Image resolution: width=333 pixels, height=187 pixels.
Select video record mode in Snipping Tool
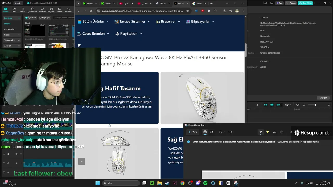(x=212, y=132)
